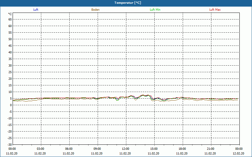Click the -5 y-axis value
Screen dimensions: 252x157
[x=10, y=112]
